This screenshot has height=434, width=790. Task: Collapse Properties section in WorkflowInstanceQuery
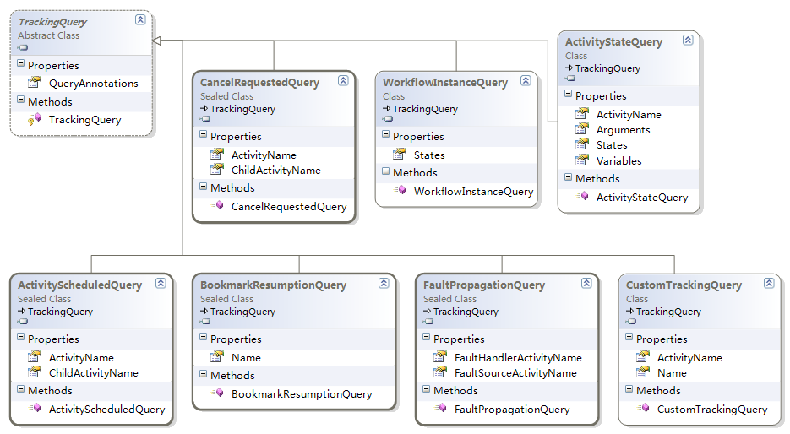tap(385, 134)
